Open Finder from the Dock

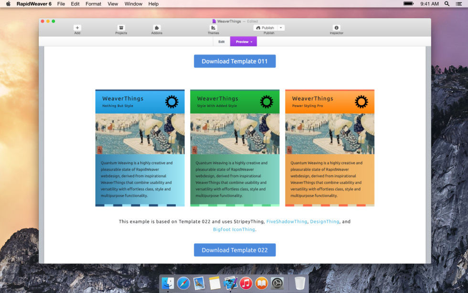168,283
